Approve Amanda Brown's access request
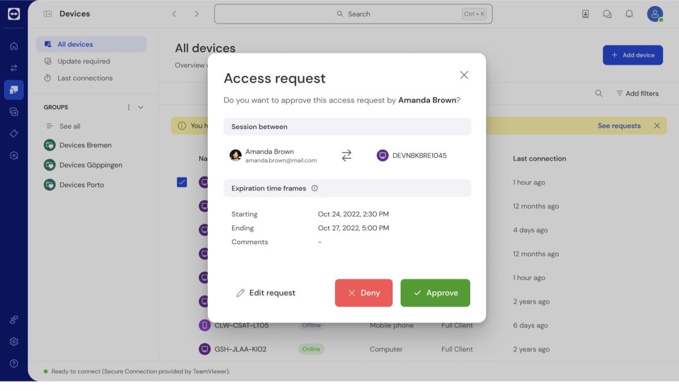The width and height of the screenshot is (679, 391). (x=435, y=293)
